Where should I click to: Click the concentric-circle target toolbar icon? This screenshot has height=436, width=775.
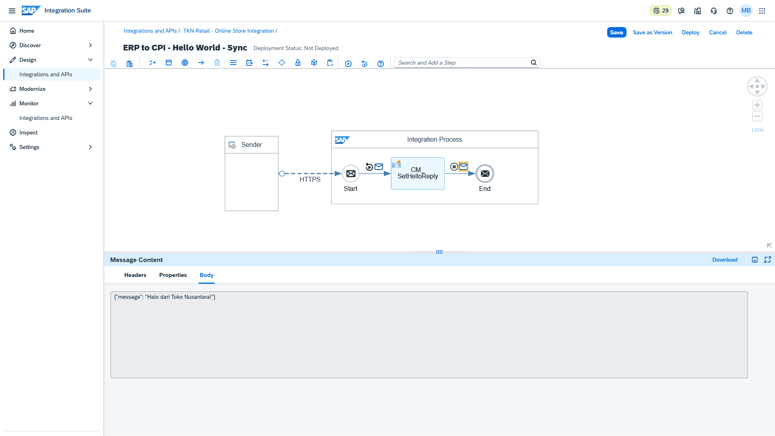pyautogui.click(x=185, y=63)
